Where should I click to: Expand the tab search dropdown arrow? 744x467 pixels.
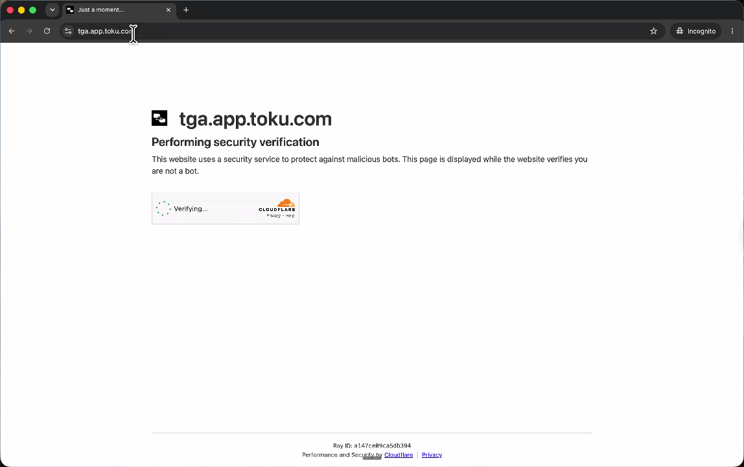(x=52, y=10)
